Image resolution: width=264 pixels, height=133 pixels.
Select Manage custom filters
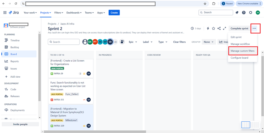(x=242, y=51)
